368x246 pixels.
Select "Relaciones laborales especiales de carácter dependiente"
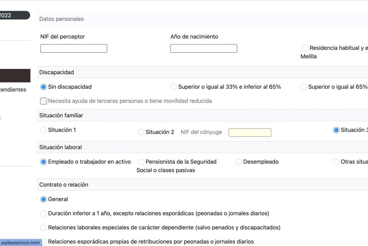(43, 227)
